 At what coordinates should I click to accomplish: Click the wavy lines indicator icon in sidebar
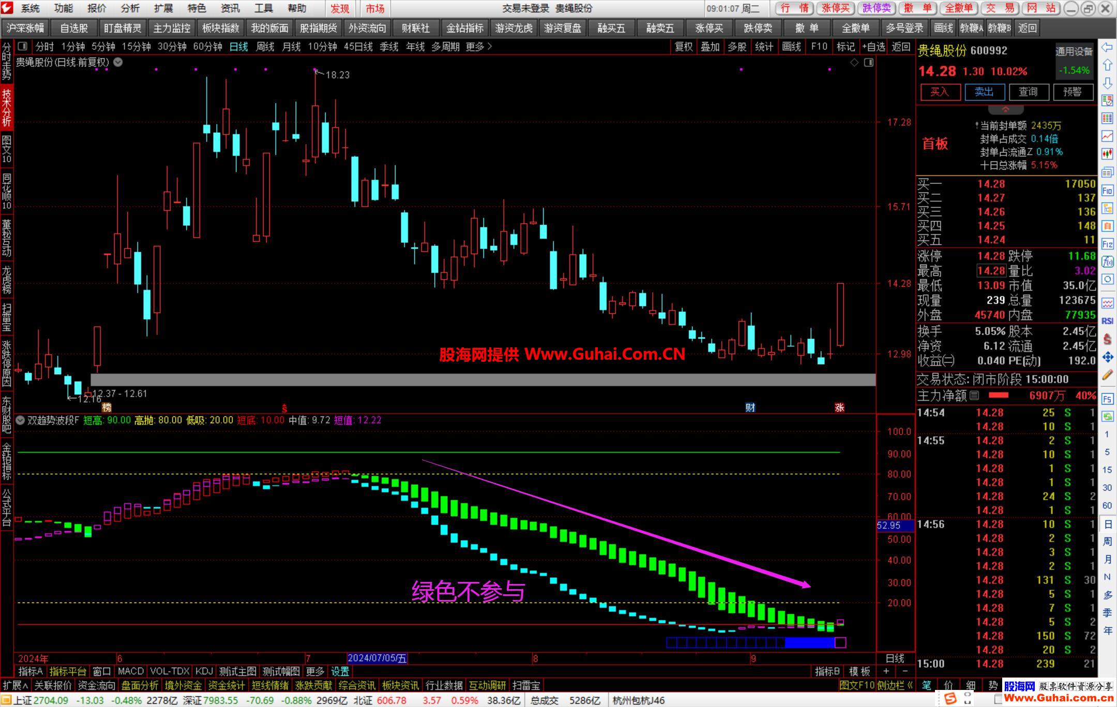(x=1107, y=302)
